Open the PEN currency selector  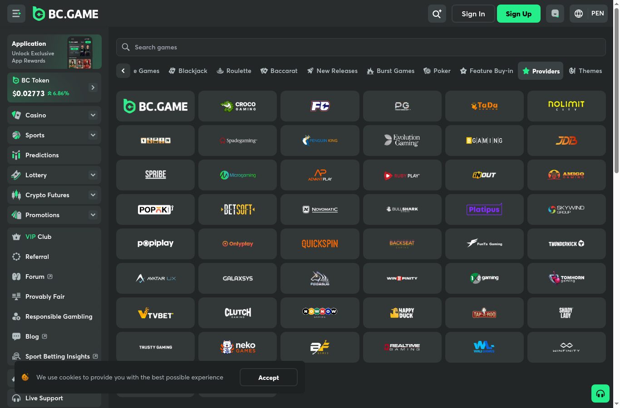click(x=598, y=14)
